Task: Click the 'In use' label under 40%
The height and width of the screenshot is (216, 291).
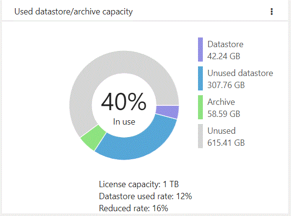Action: [x=124, y=122]
